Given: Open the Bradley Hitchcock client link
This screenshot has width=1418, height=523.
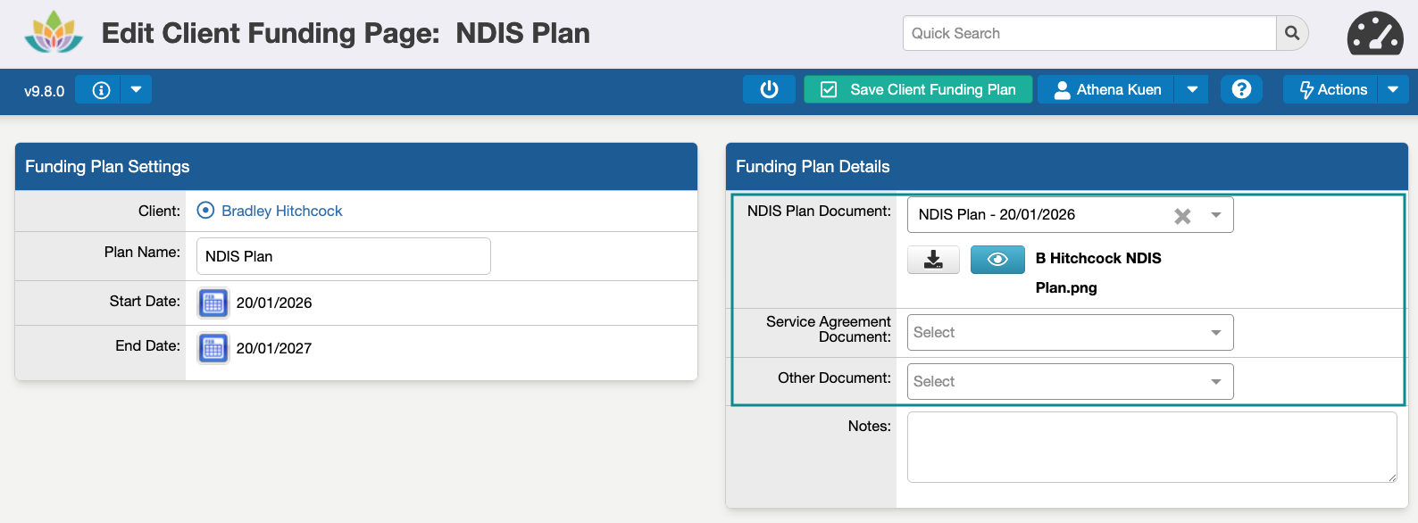Looking at the screenshot, I should tap(282, 211).
